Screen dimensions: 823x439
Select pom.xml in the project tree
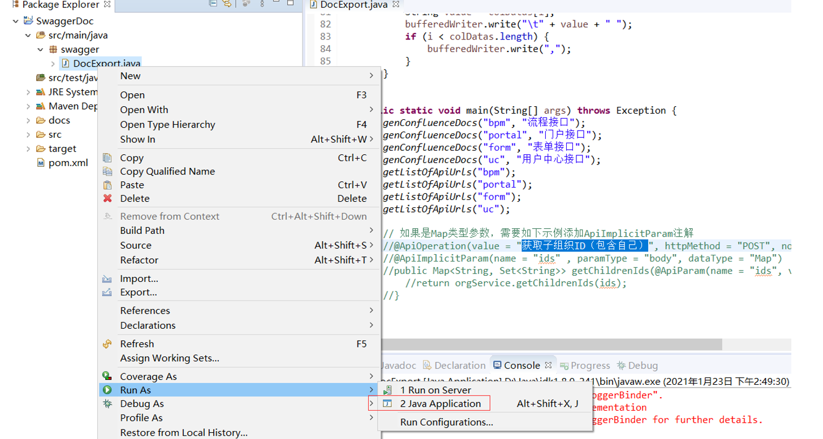(68, 163)
